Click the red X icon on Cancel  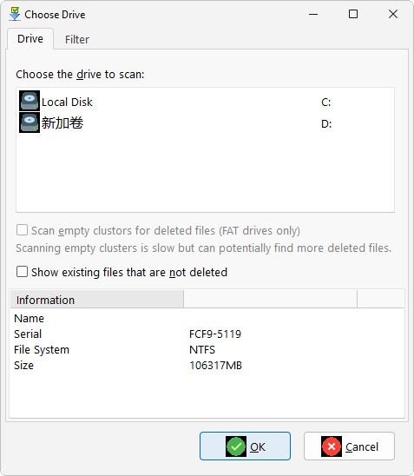click(x=332, y=446)
